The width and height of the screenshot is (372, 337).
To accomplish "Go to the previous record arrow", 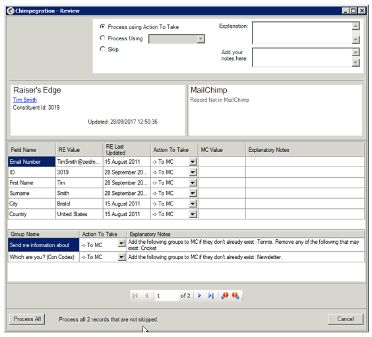I will pyautogui.click(x=146, y=295).
